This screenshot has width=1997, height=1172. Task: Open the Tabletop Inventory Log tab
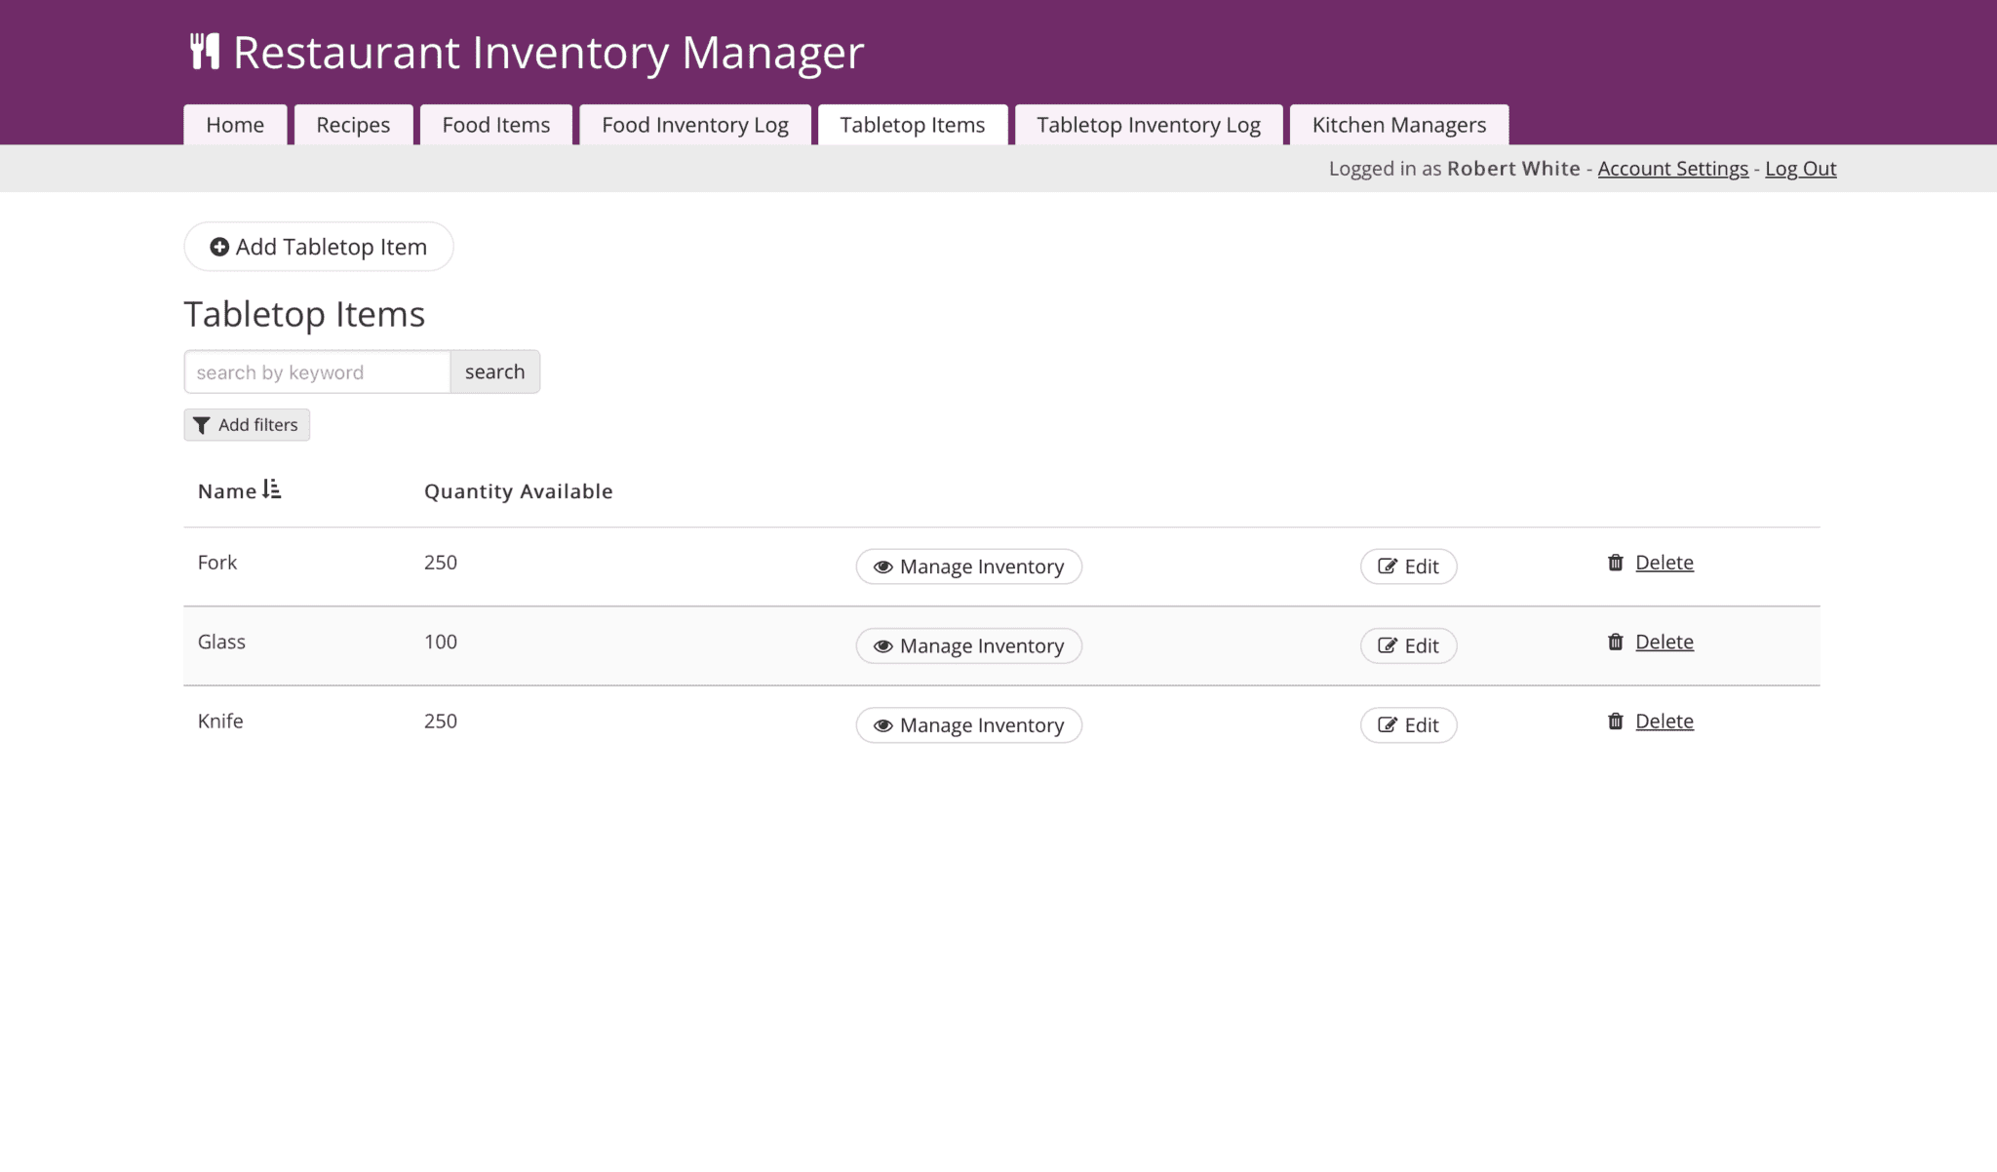coord(1148,125)
